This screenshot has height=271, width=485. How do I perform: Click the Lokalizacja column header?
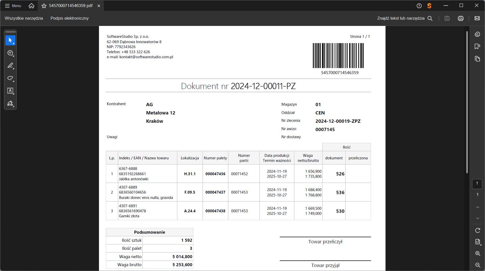tap(190, 158)
